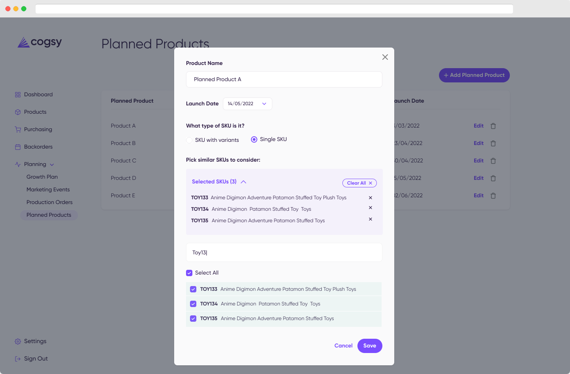Remove TOY133 from selected SKUs

[370, 198]
